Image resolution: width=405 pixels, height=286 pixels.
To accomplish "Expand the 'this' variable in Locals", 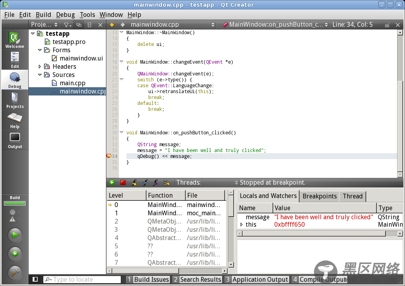I will (241, 224).
